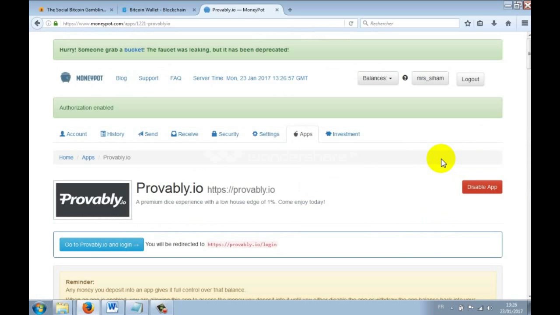Open the downloads arrow icon
This screenshot has height=315, width=560.
494,24
